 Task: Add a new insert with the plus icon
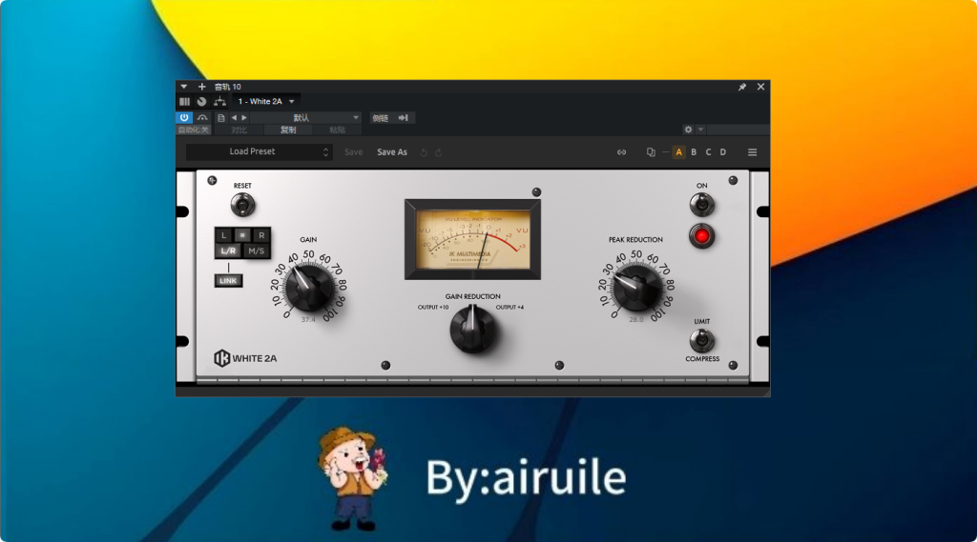pos(201,87)
